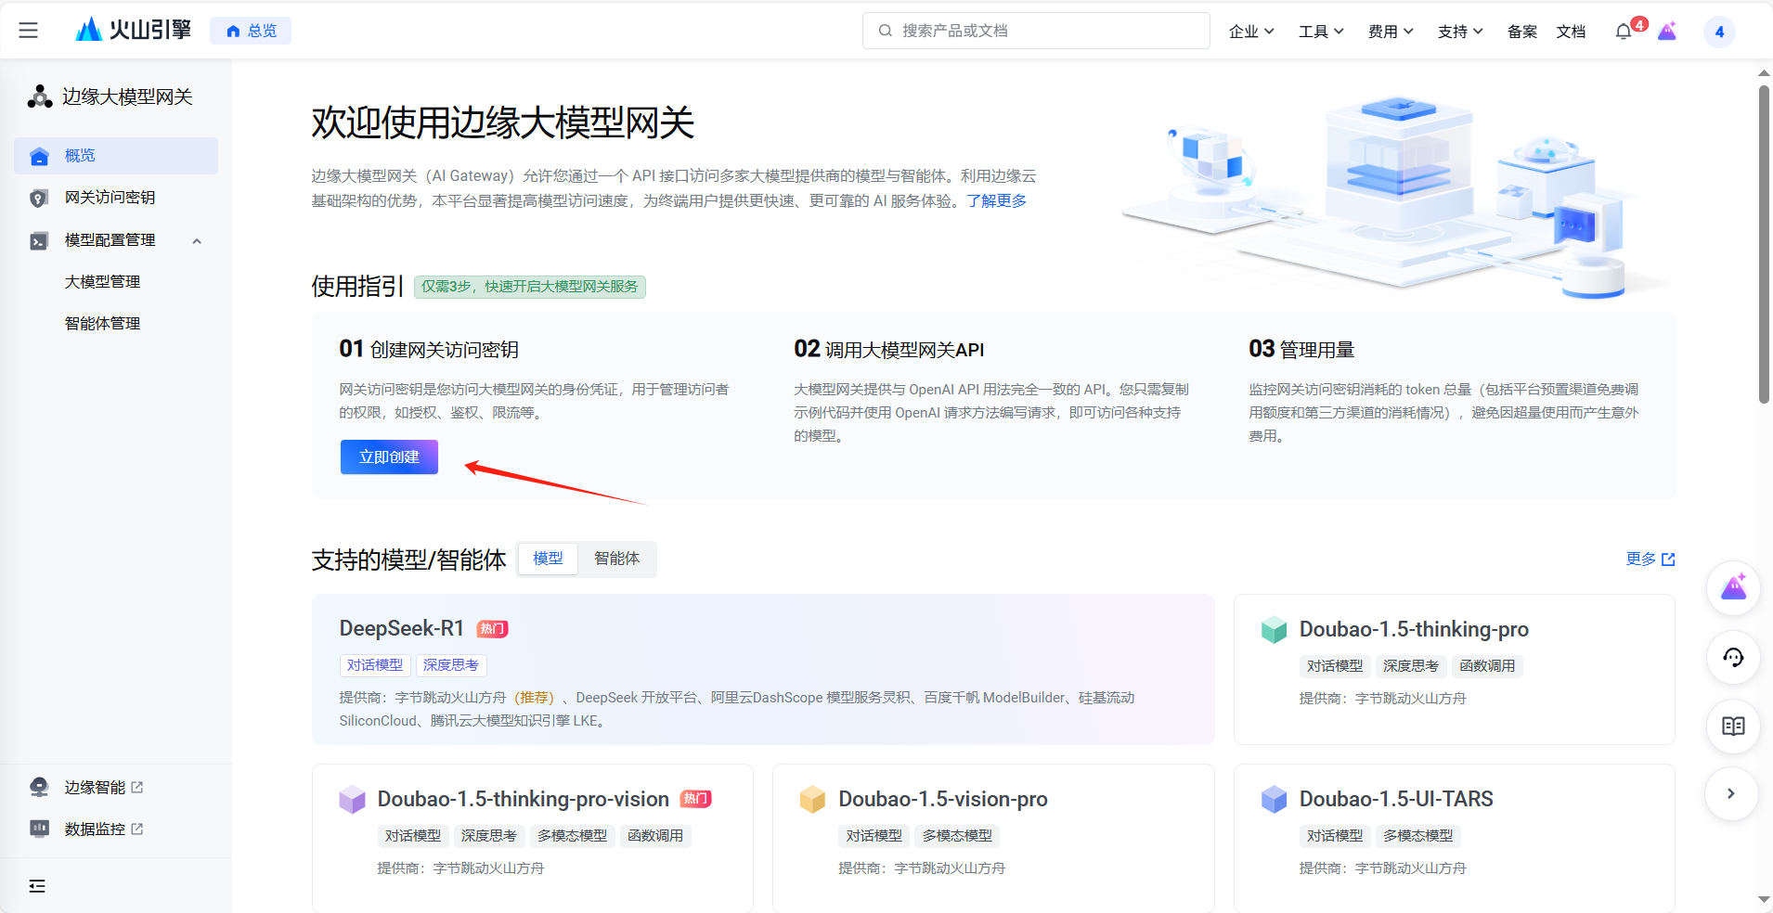Collapse the 模型配置管理 section chevron

coord(197,241)
